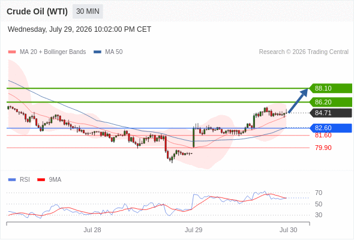354x240 pixels.
Task: Toggle the MA 50 legend label
Action: [x=114, y=52]
